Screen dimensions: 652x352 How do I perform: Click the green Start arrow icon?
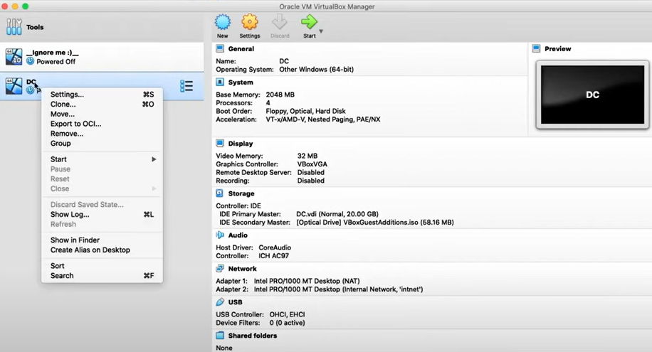(x=309, y=22)
